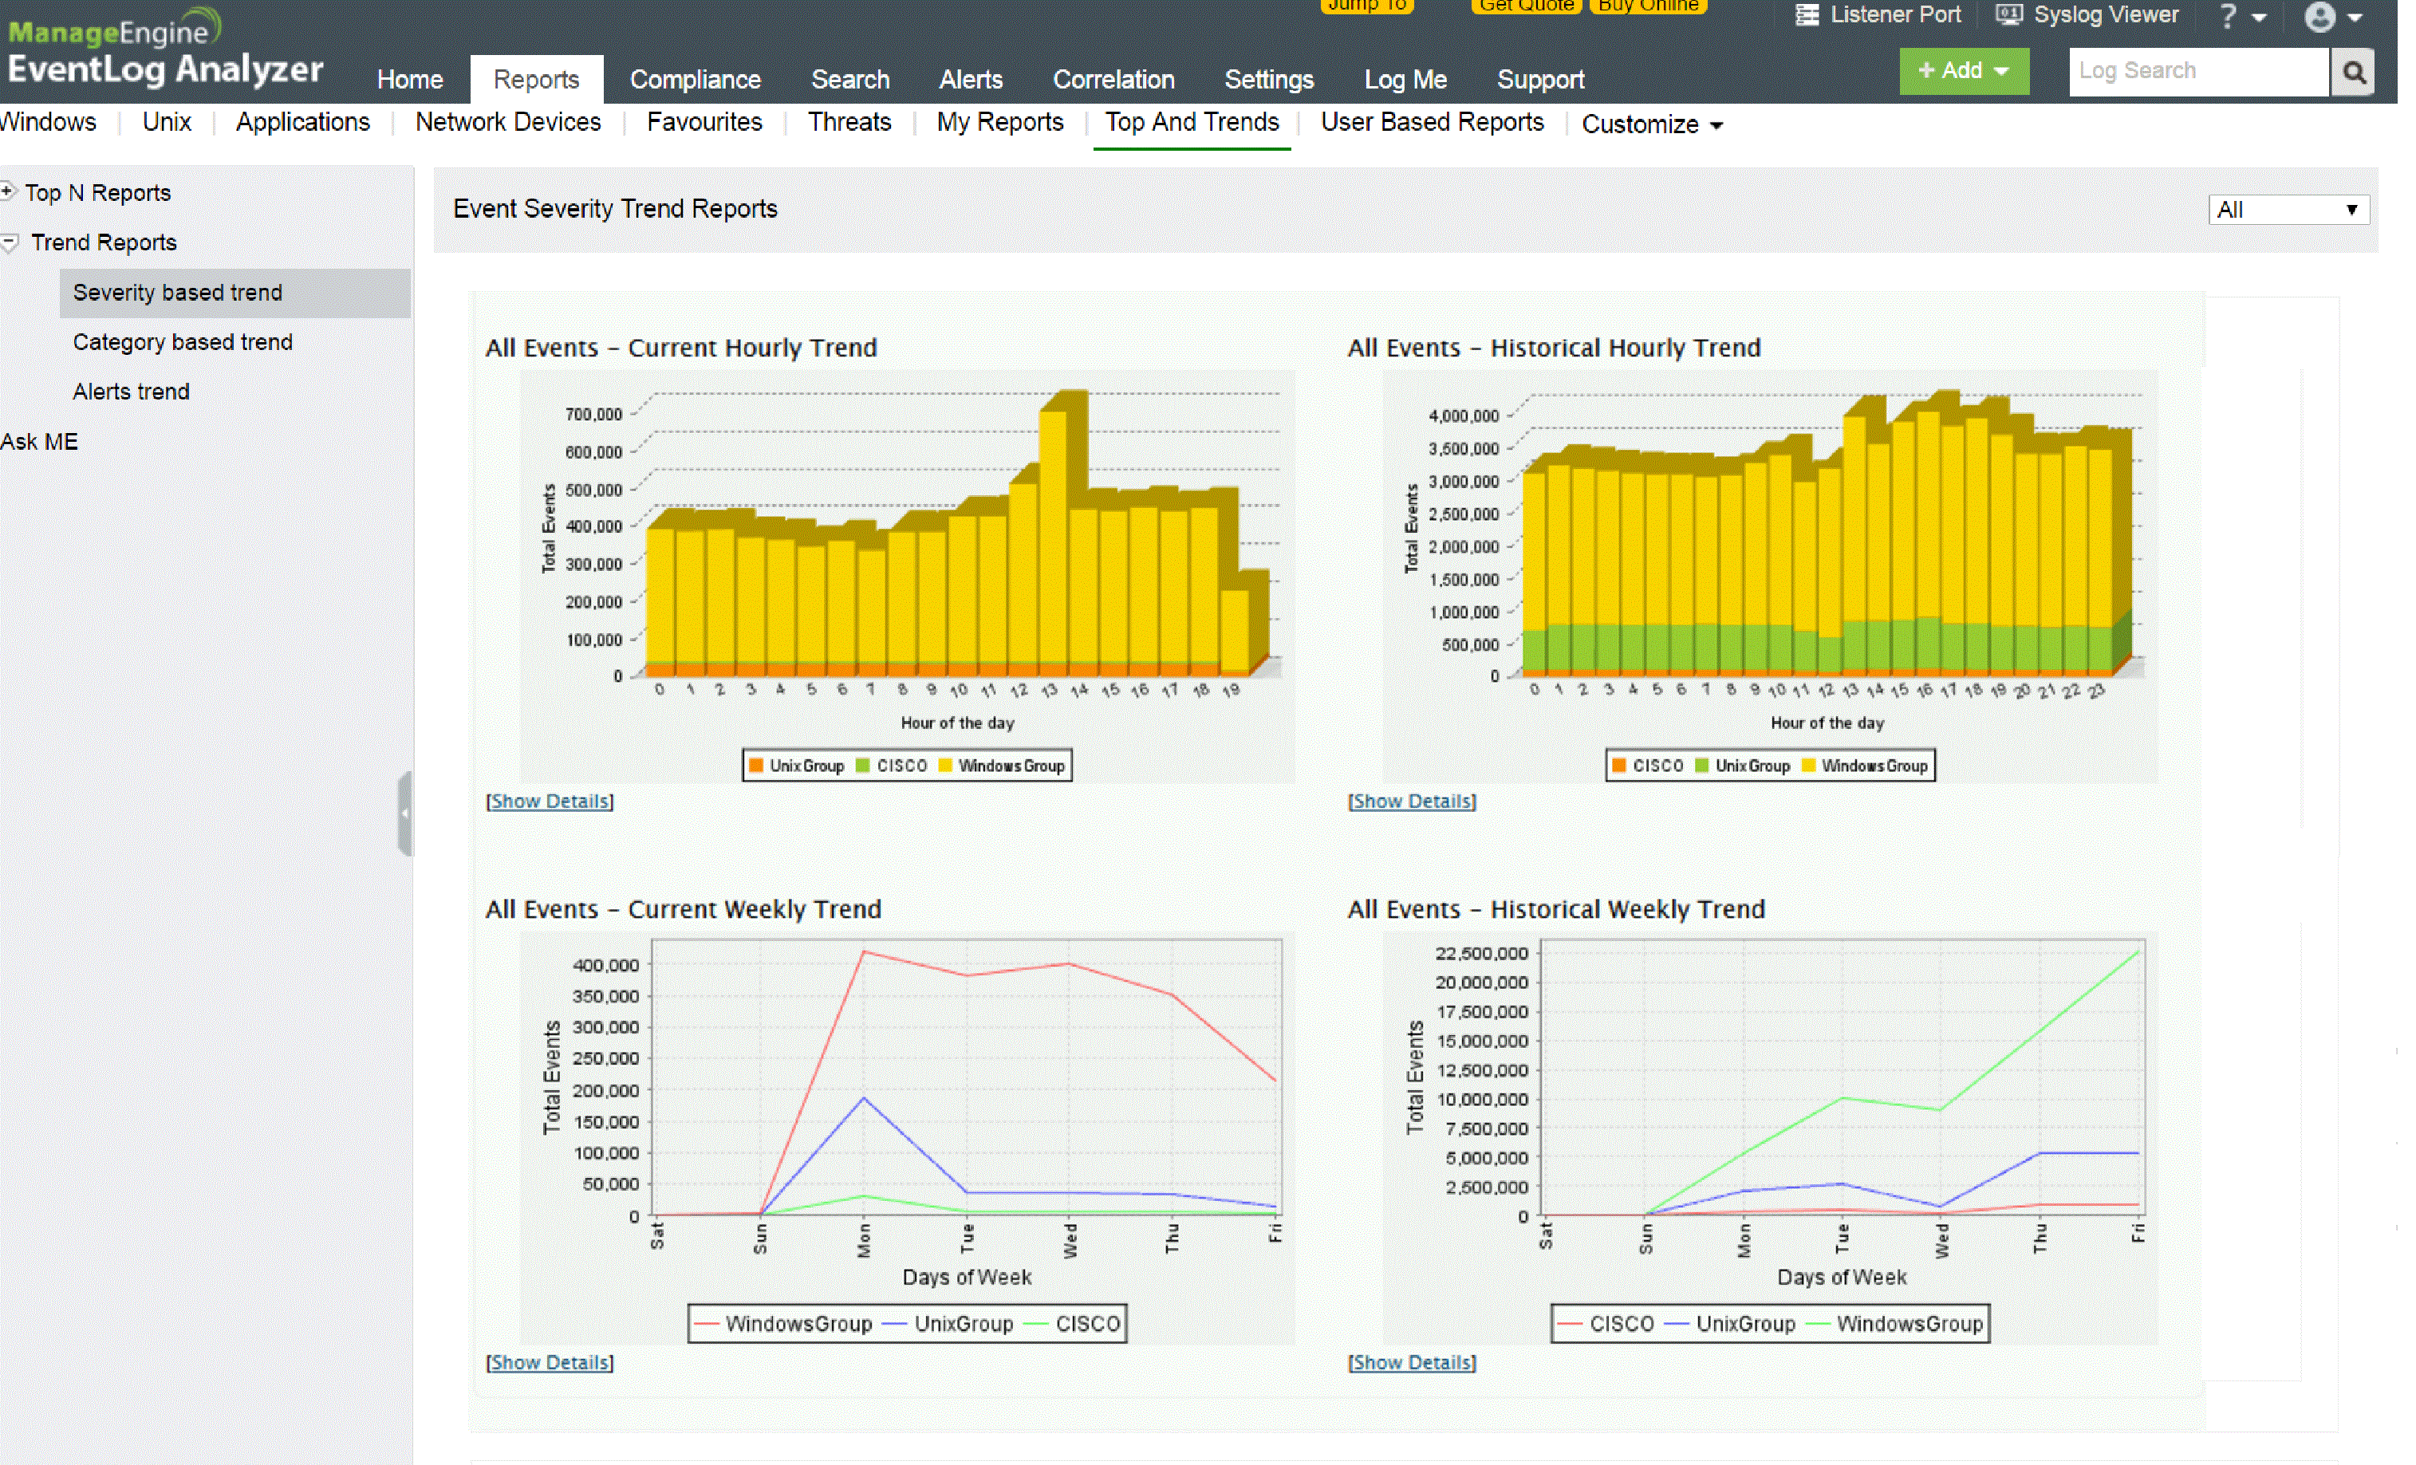Open the green Add dropdown button
Image resolution: width=2416 pixels, height=1465 pixels.
point(1963,71)
